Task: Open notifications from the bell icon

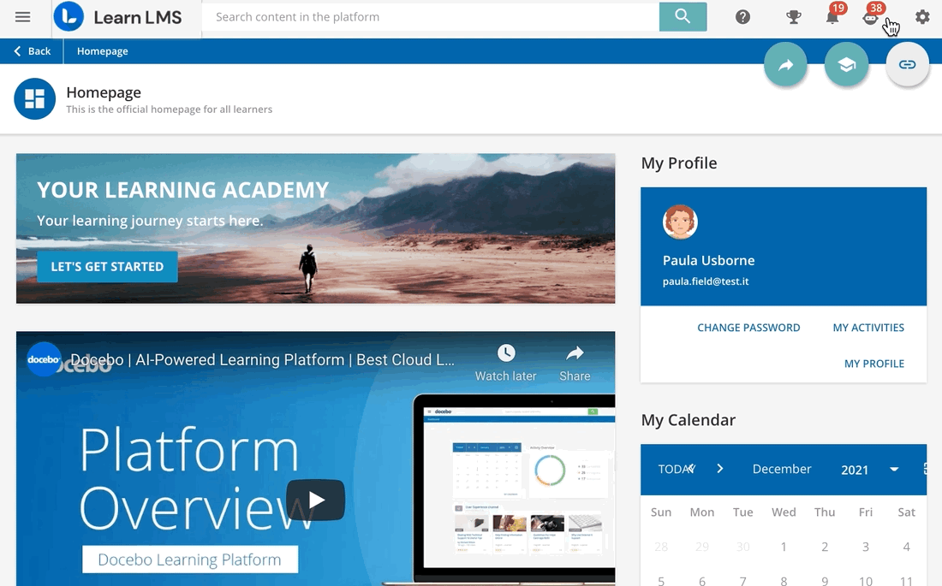Action: click(832, 18)
